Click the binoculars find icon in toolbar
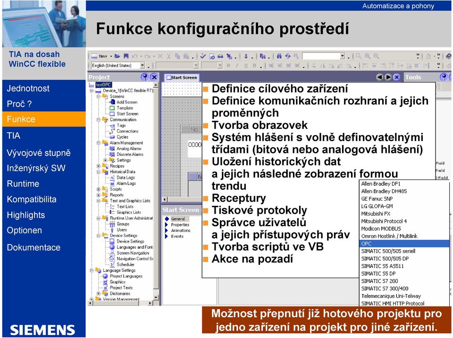This screenshot has width=453, height=338. (279, 56)
